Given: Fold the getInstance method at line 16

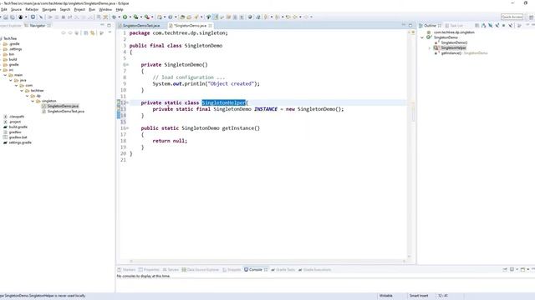Looking at the screenshot, I should (128, 128).
